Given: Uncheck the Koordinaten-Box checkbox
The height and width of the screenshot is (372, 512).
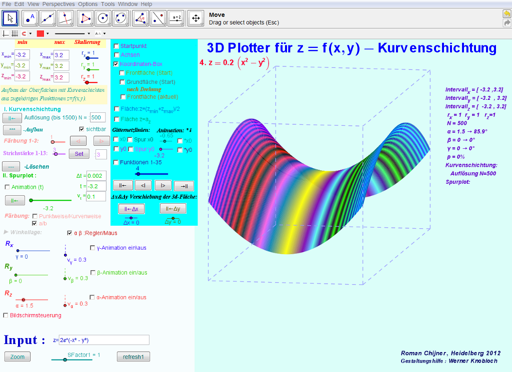Looking at the screenshot, I should tap(116, 64).
